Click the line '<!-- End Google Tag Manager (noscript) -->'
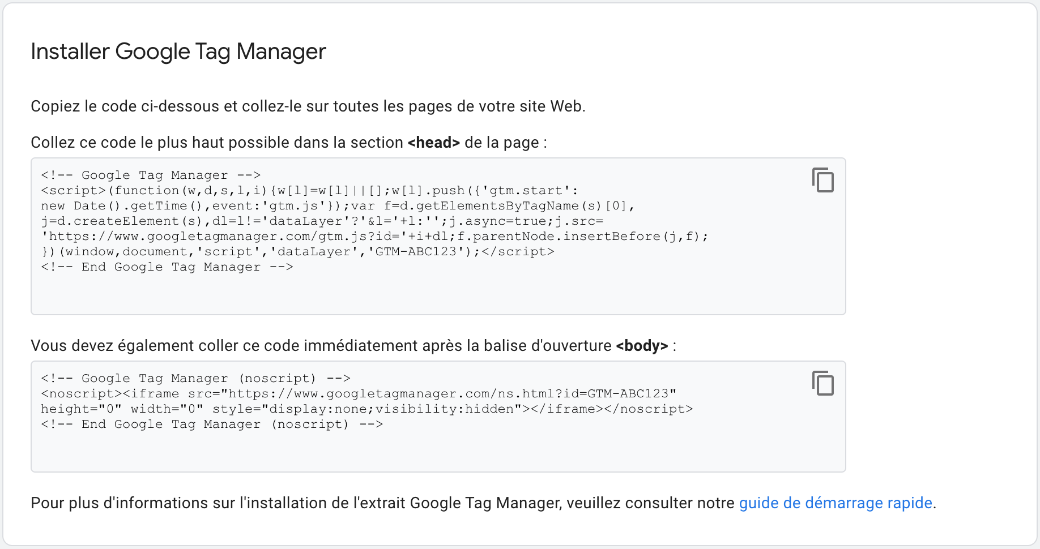 point(212,424)
